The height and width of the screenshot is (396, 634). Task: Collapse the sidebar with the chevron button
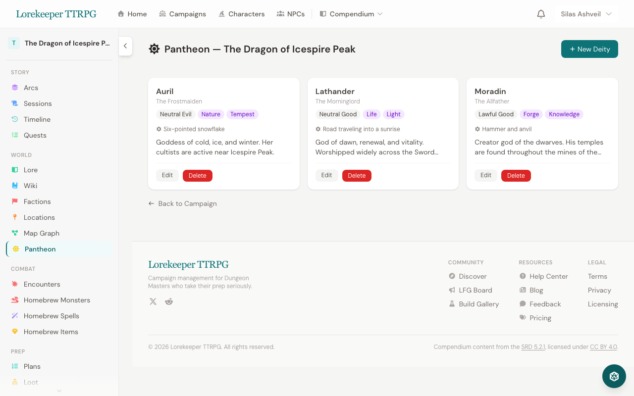point(125,46)
